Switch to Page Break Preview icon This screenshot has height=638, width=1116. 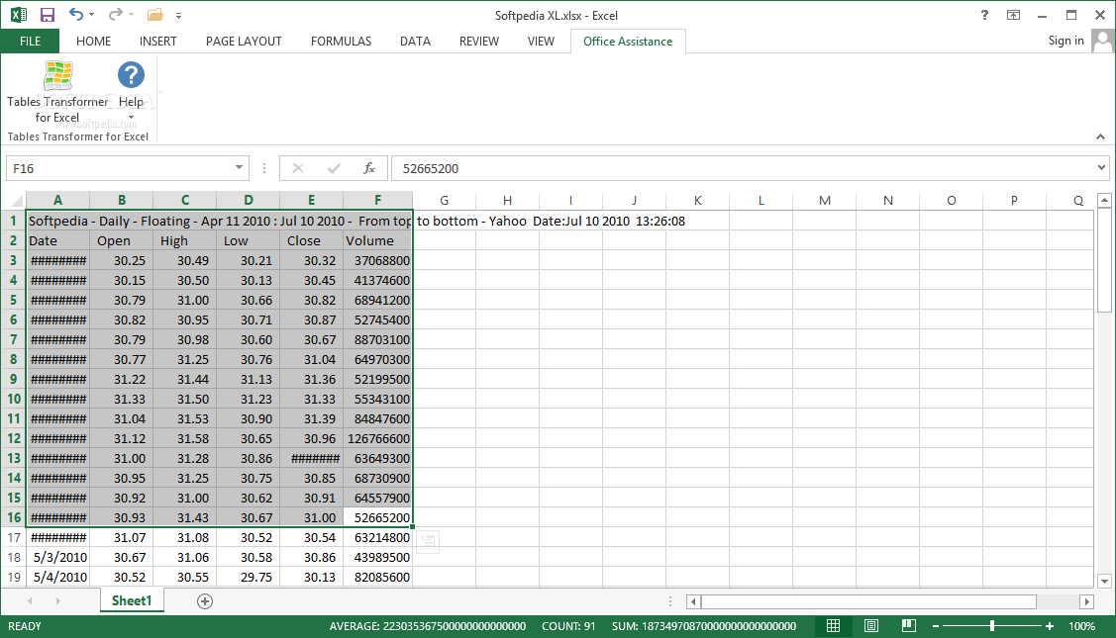click(x=908, y=626)
